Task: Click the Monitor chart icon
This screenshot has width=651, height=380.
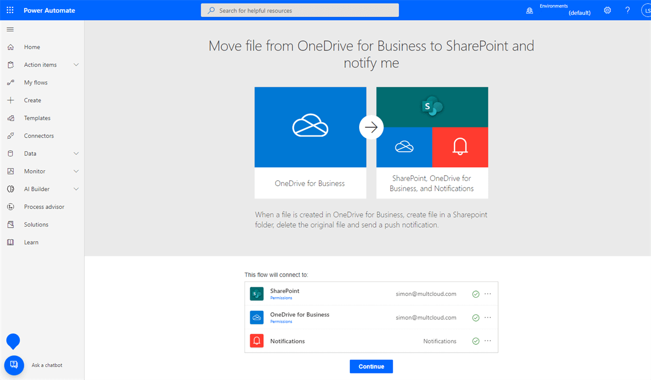Action: [x=11, y=171]
